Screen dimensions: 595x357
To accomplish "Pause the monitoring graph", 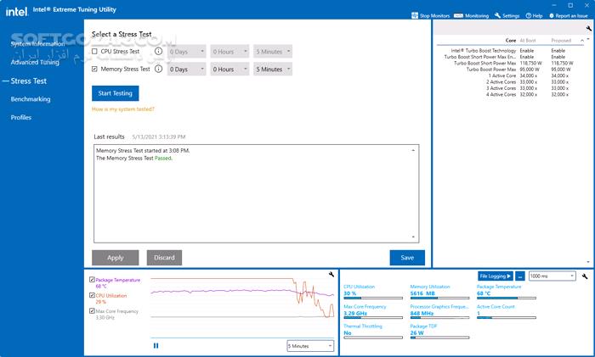I will coord(156,345).
